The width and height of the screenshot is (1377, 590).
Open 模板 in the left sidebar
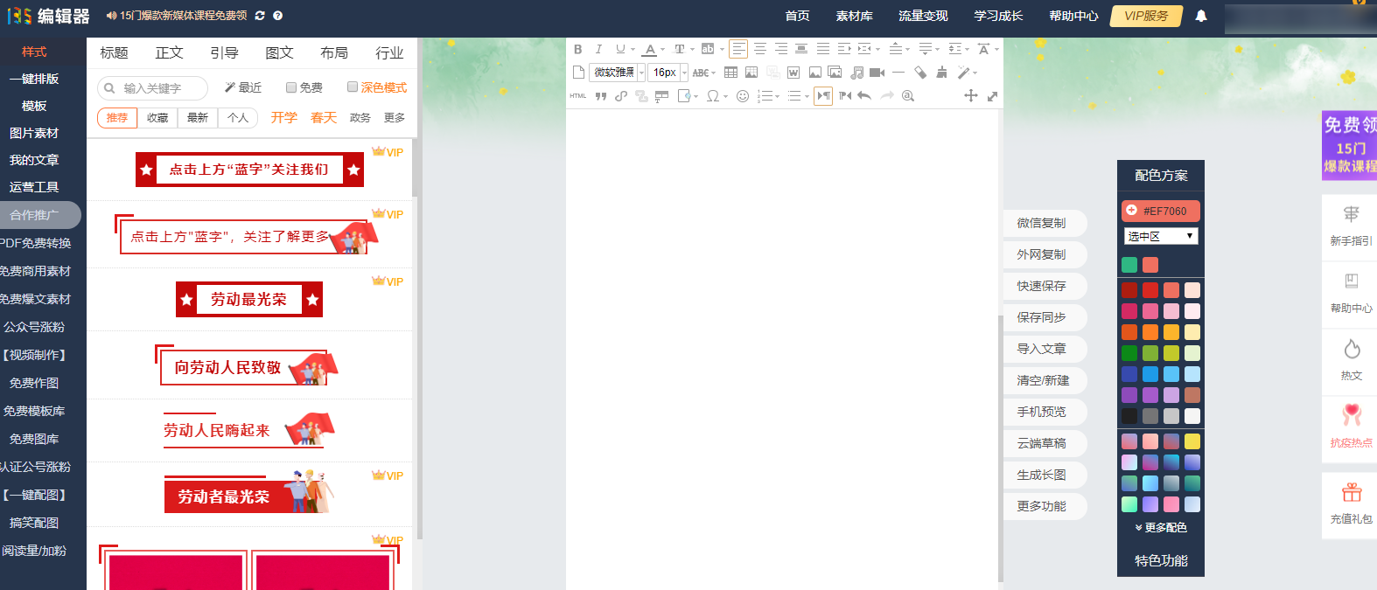point(34,106)
